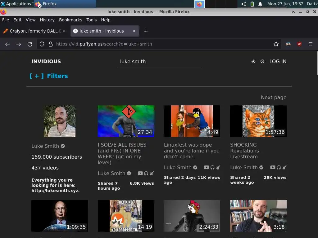Open the 27:34 git video thumbnail
The width and height of the screenshot is (318, 238).
click(126, 121)
